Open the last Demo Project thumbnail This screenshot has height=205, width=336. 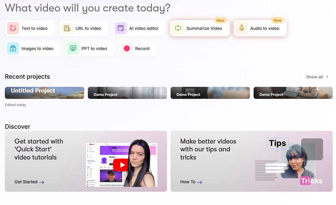tap(293, 93)
